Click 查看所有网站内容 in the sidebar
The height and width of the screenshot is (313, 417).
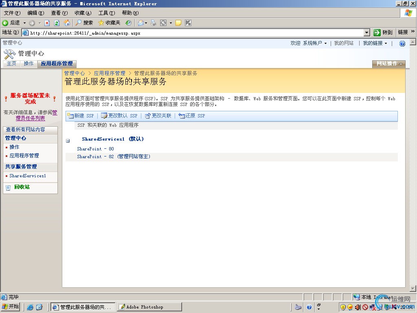[26, 130]
